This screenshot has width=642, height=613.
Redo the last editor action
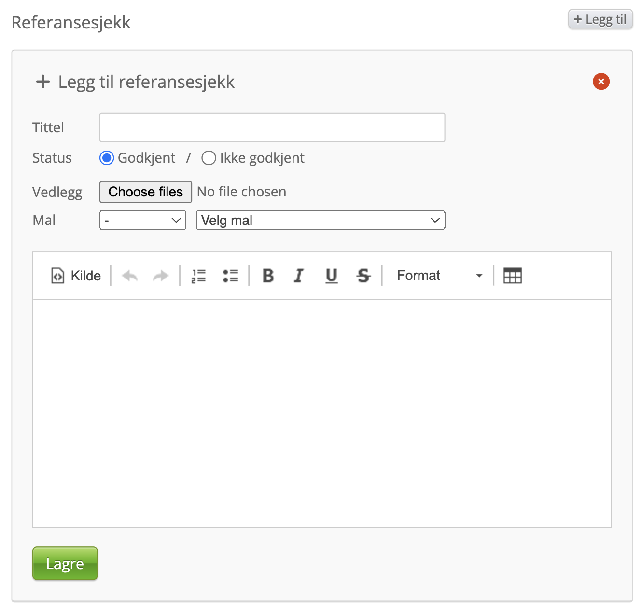pyautogui.click(x=160, y=276)
